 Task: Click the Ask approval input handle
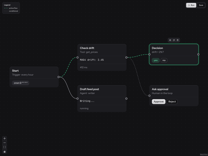(149, 96)
